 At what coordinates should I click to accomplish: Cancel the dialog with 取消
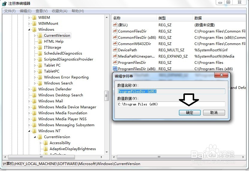tap(214, 113)
